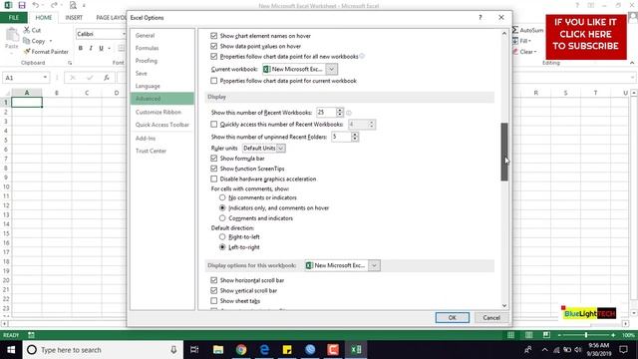Click the Excel icon on the taskbar
The height and width of the screenshot is (359, 638).
(357, 350)
